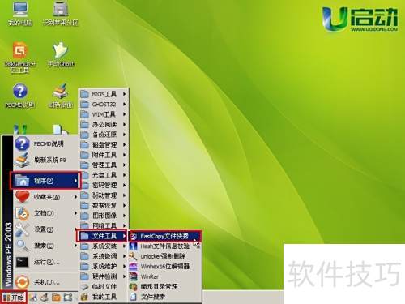Expand the 系统维护 folder

pyautogui.click(x=103, y=267)
